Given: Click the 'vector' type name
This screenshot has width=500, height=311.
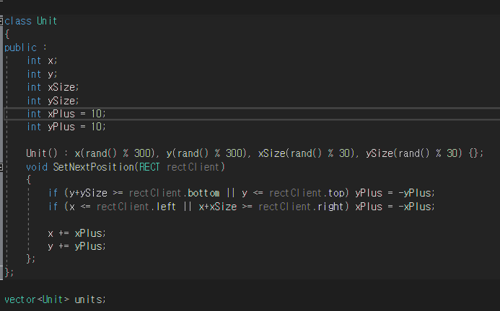Looking at the screenshot, I should [19, 299].
